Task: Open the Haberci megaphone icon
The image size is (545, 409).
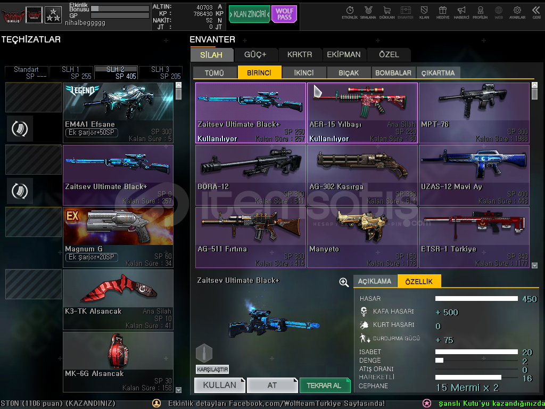Action: click(461, 13)
